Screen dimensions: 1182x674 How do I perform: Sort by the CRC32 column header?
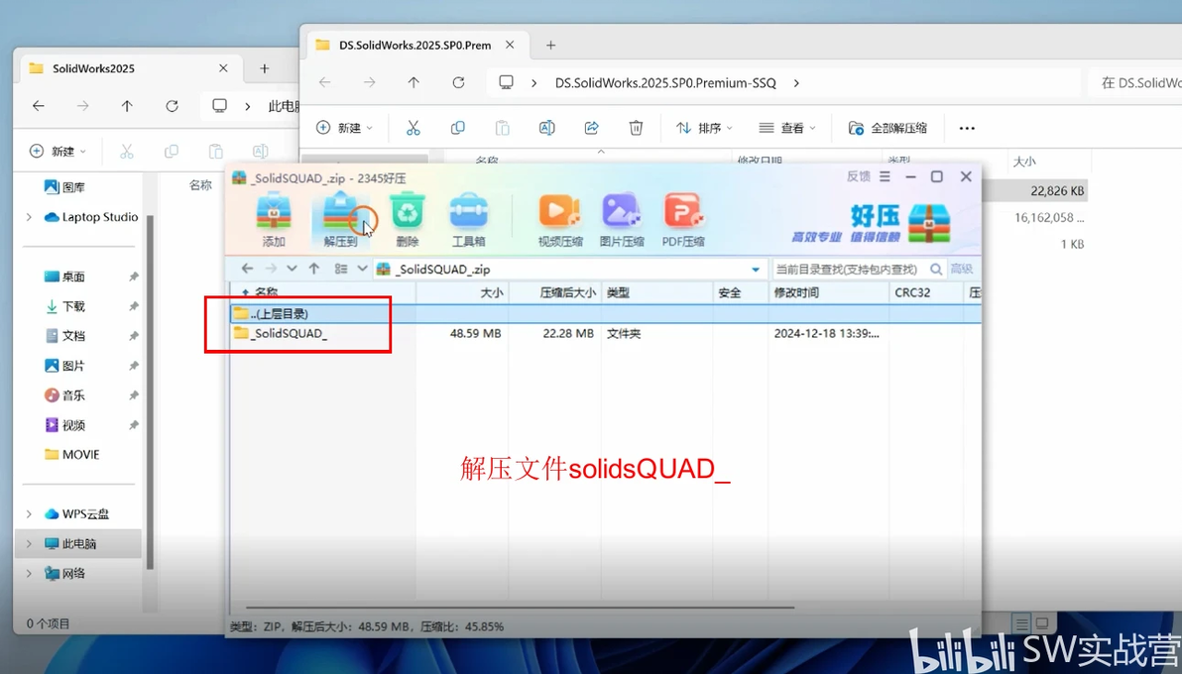(926, 292)
